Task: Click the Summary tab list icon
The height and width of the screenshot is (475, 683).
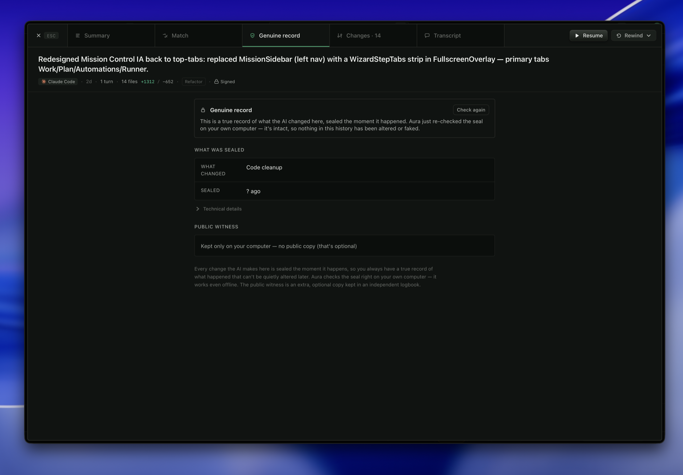Action: pyautogui.click(x=78, y=35)
